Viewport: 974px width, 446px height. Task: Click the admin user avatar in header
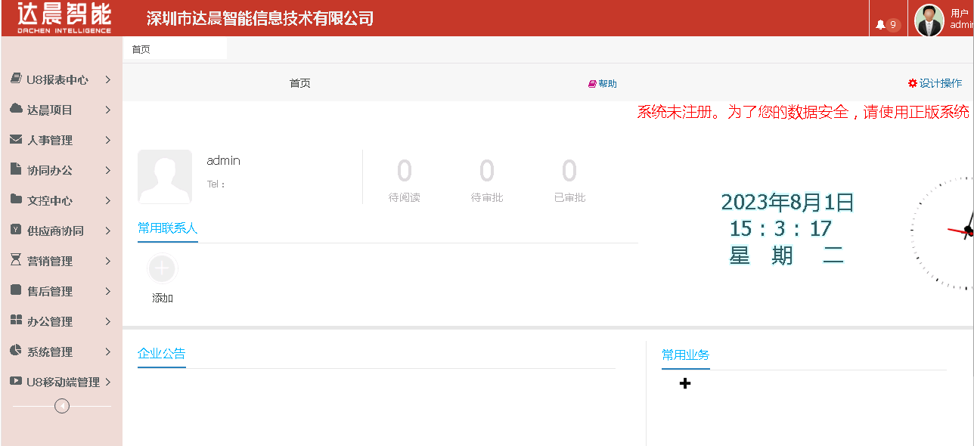click(929, 20)
